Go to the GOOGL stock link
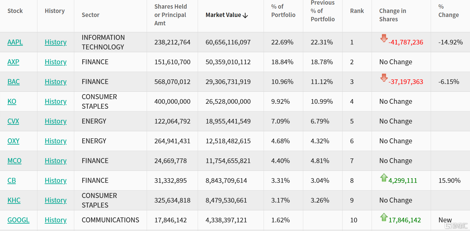 [x=18, y=220]
